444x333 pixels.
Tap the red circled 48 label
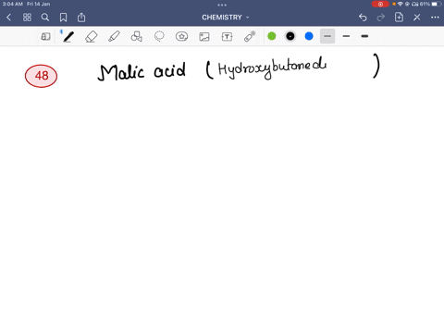tap(41, 76)
